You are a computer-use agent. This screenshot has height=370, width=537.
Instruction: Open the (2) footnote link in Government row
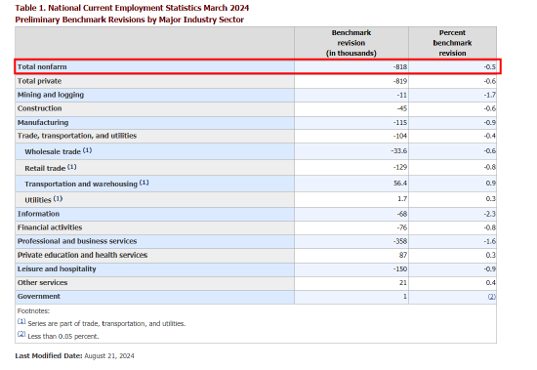(x=491, y=297)
